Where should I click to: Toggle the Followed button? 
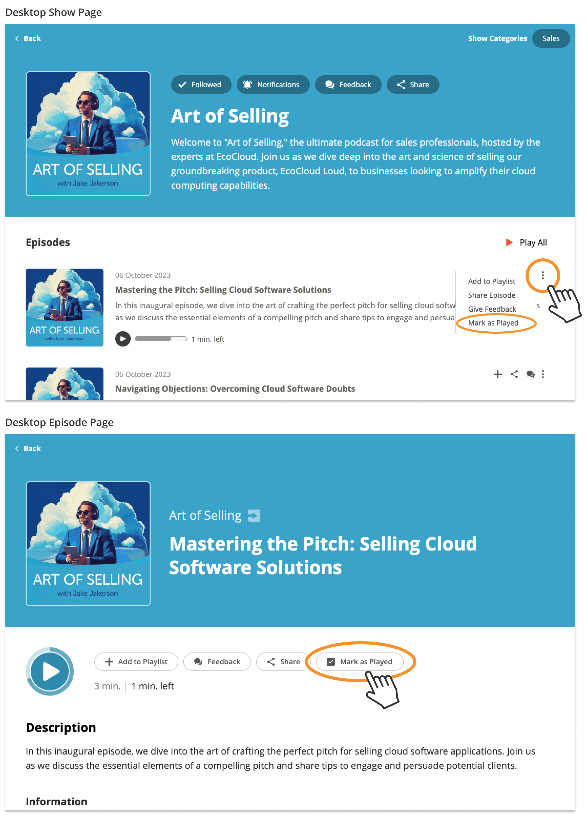[x=201, y=85]
